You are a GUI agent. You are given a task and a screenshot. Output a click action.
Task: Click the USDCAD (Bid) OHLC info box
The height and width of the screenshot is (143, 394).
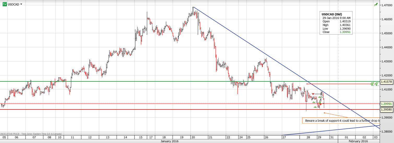point(336,23)
